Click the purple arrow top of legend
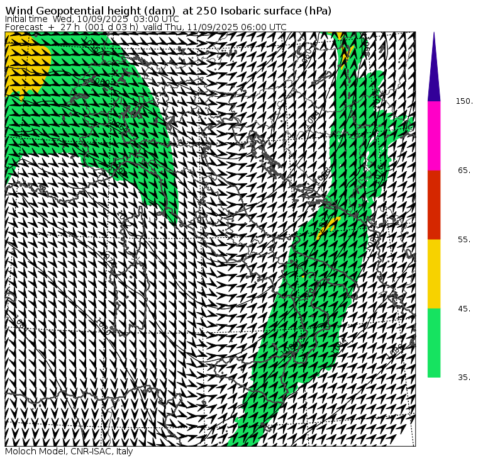 [434, 67]
